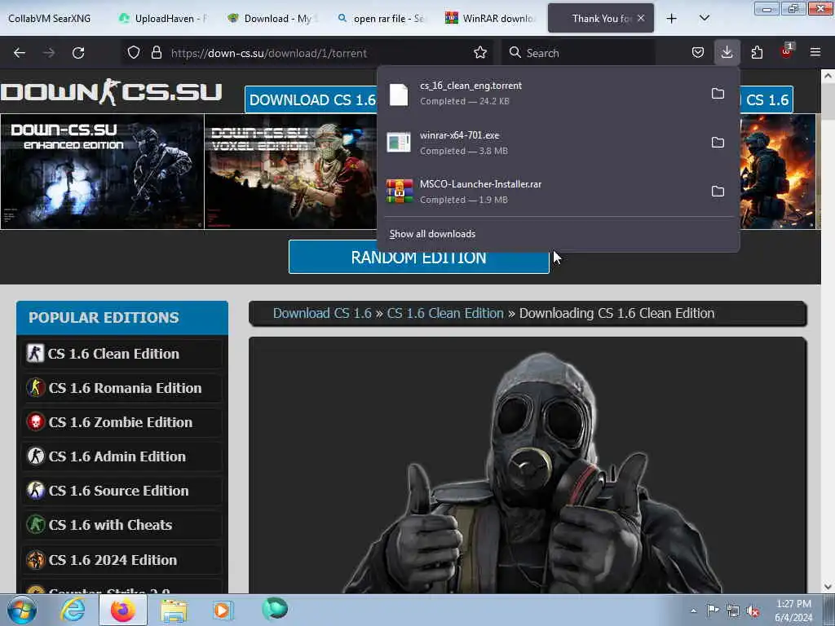Viewport: 835px width, 626px height.
Task: Open the MSCO-Launcher-Installer.rar download entry
Action: (543, 192)
